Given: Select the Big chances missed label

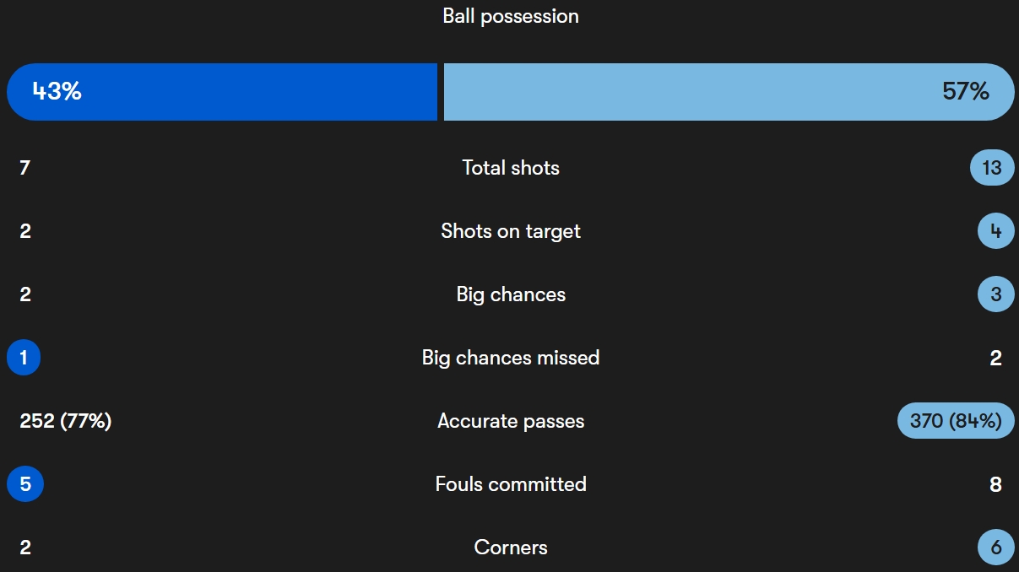Looking at the screenshot, I should (x=510, y=358).
